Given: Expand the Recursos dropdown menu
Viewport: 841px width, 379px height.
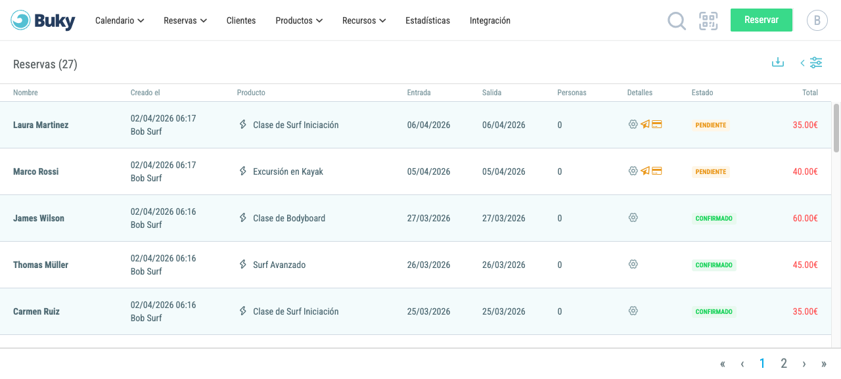Looking at the screenshot, I should [x=364, y=20].
